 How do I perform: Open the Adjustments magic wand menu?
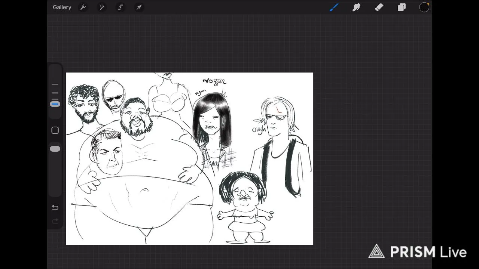coord(102,7)
